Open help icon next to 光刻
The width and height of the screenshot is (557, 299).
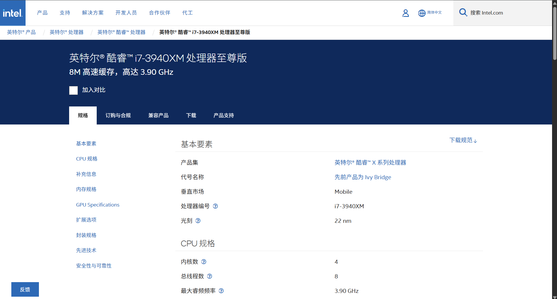(x=198, y=221)
